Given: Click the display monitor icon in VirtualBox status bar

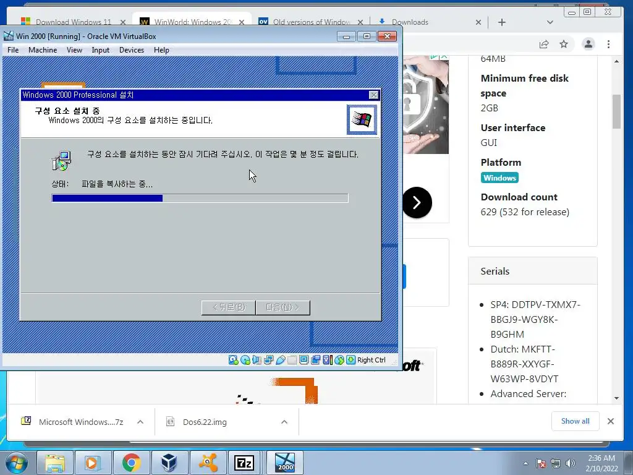Looking at the screenshot, I should [x=304, y=360].
